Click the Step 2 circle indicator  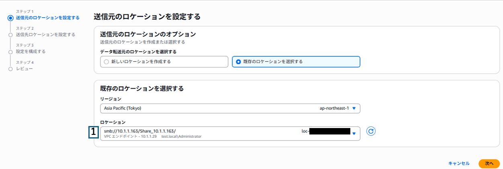click(x=10, y=35)
